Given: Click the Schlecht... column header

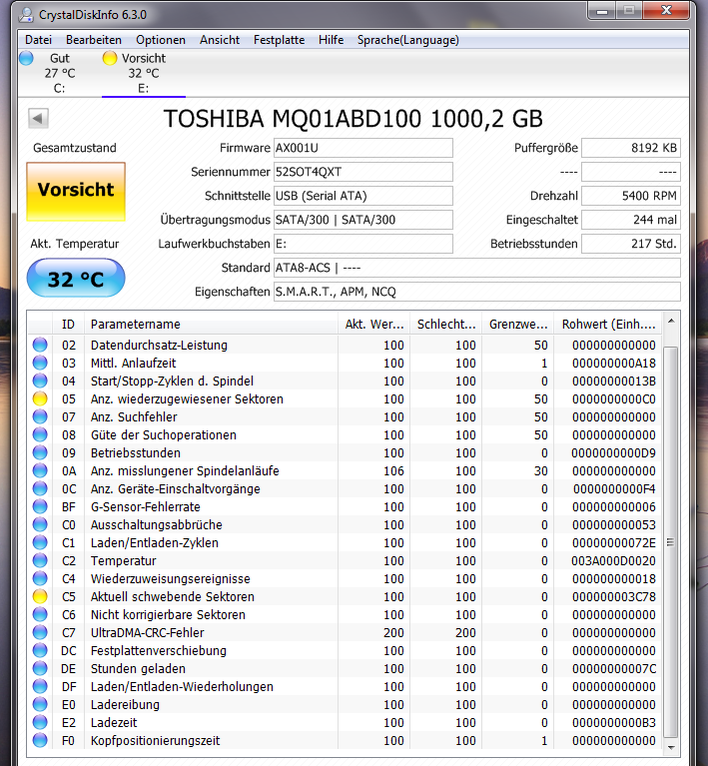Looking at the screenshot, I should click(445, 325).
